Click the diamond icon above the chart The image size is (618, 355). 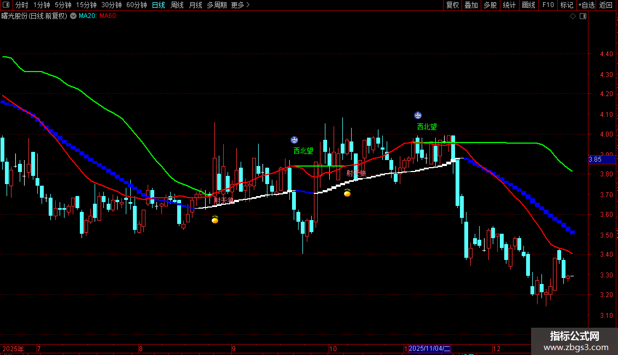[x=573, y=16]
